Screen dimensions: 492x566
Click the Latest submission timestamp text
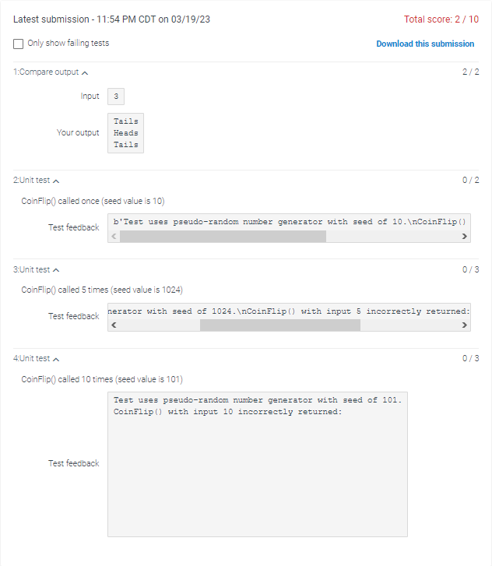111,19
